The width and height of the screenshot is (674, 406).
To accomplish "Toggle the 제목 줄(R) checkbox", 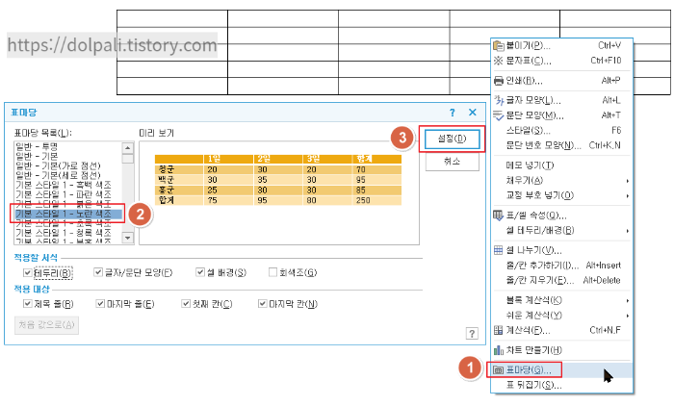I will pyautogui.click(x=28, y=304).
